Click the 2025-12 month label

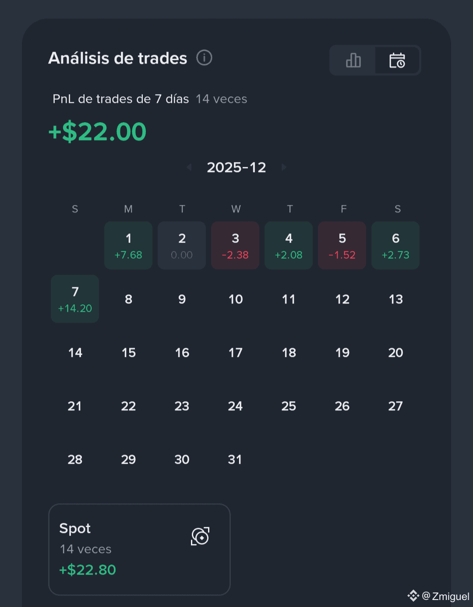coord(236,167)
